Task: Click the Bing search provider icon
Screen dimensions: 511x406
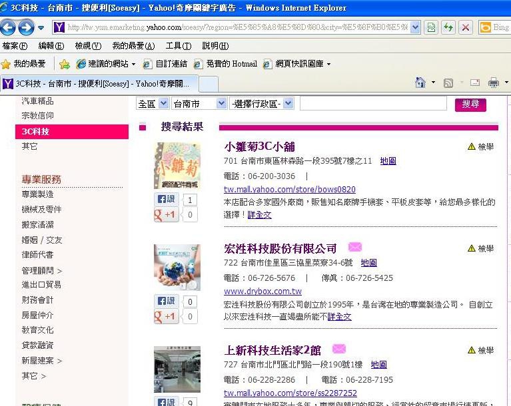Action: coord(485,27)
